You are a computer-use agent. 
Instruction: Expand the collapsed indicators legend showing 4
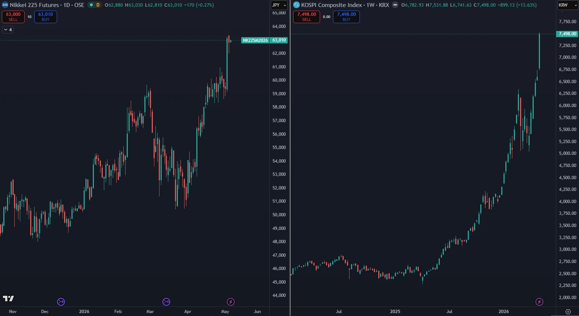tap(8, 29)
